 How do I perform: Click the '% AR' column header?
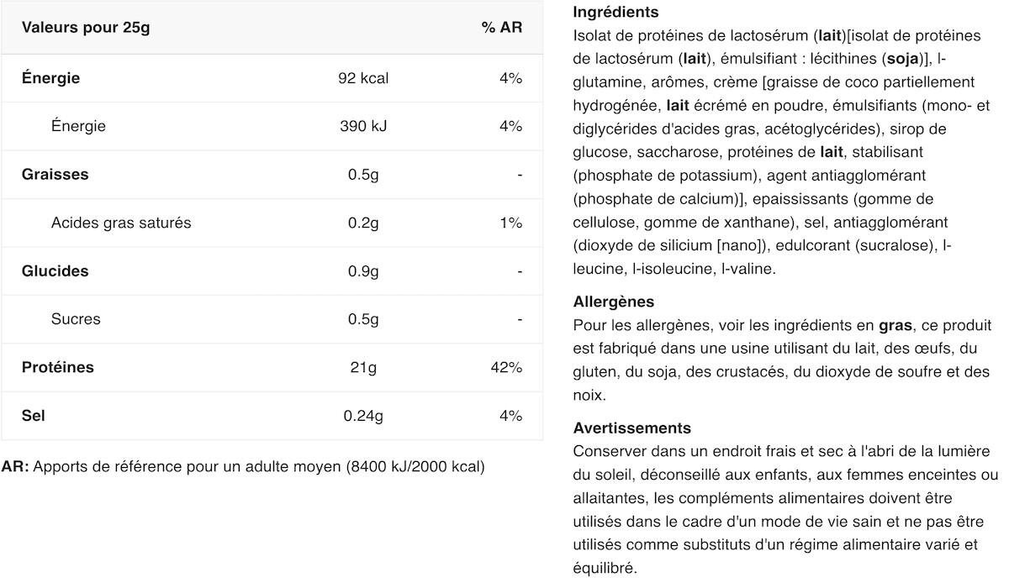point(501,28)
